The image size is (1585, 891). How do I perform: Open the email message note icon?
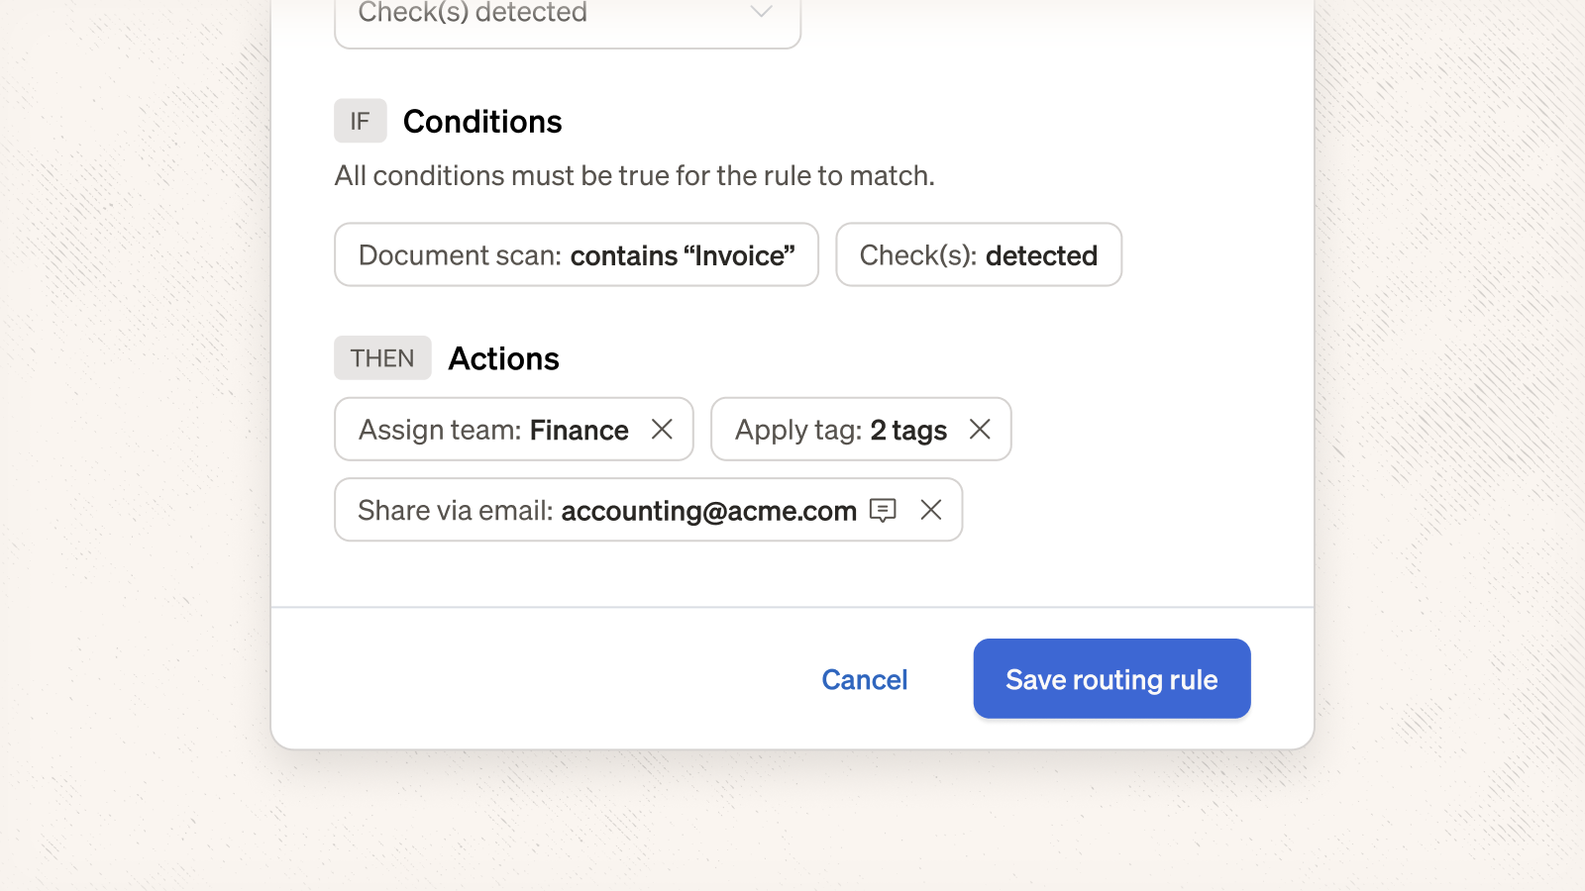[x=883, y=510]
